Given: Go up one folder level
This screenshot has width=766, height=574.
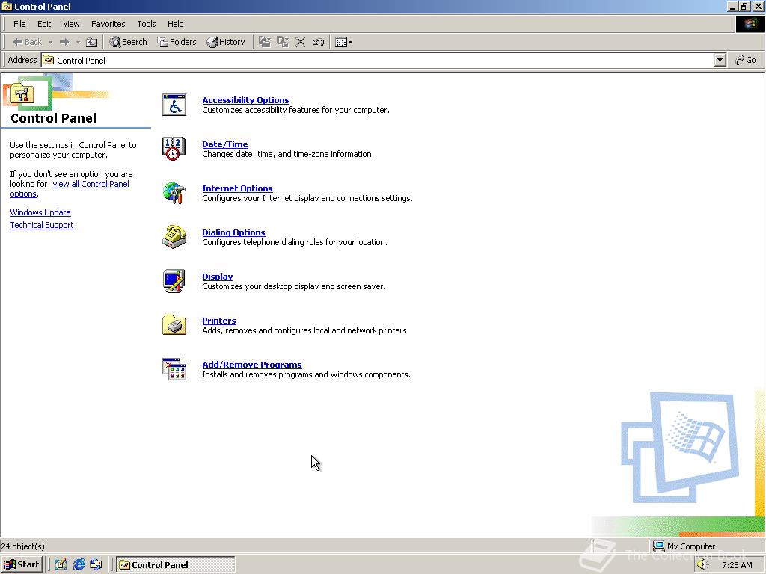Looking at the screenshot, I should click(x=91, y=42).
